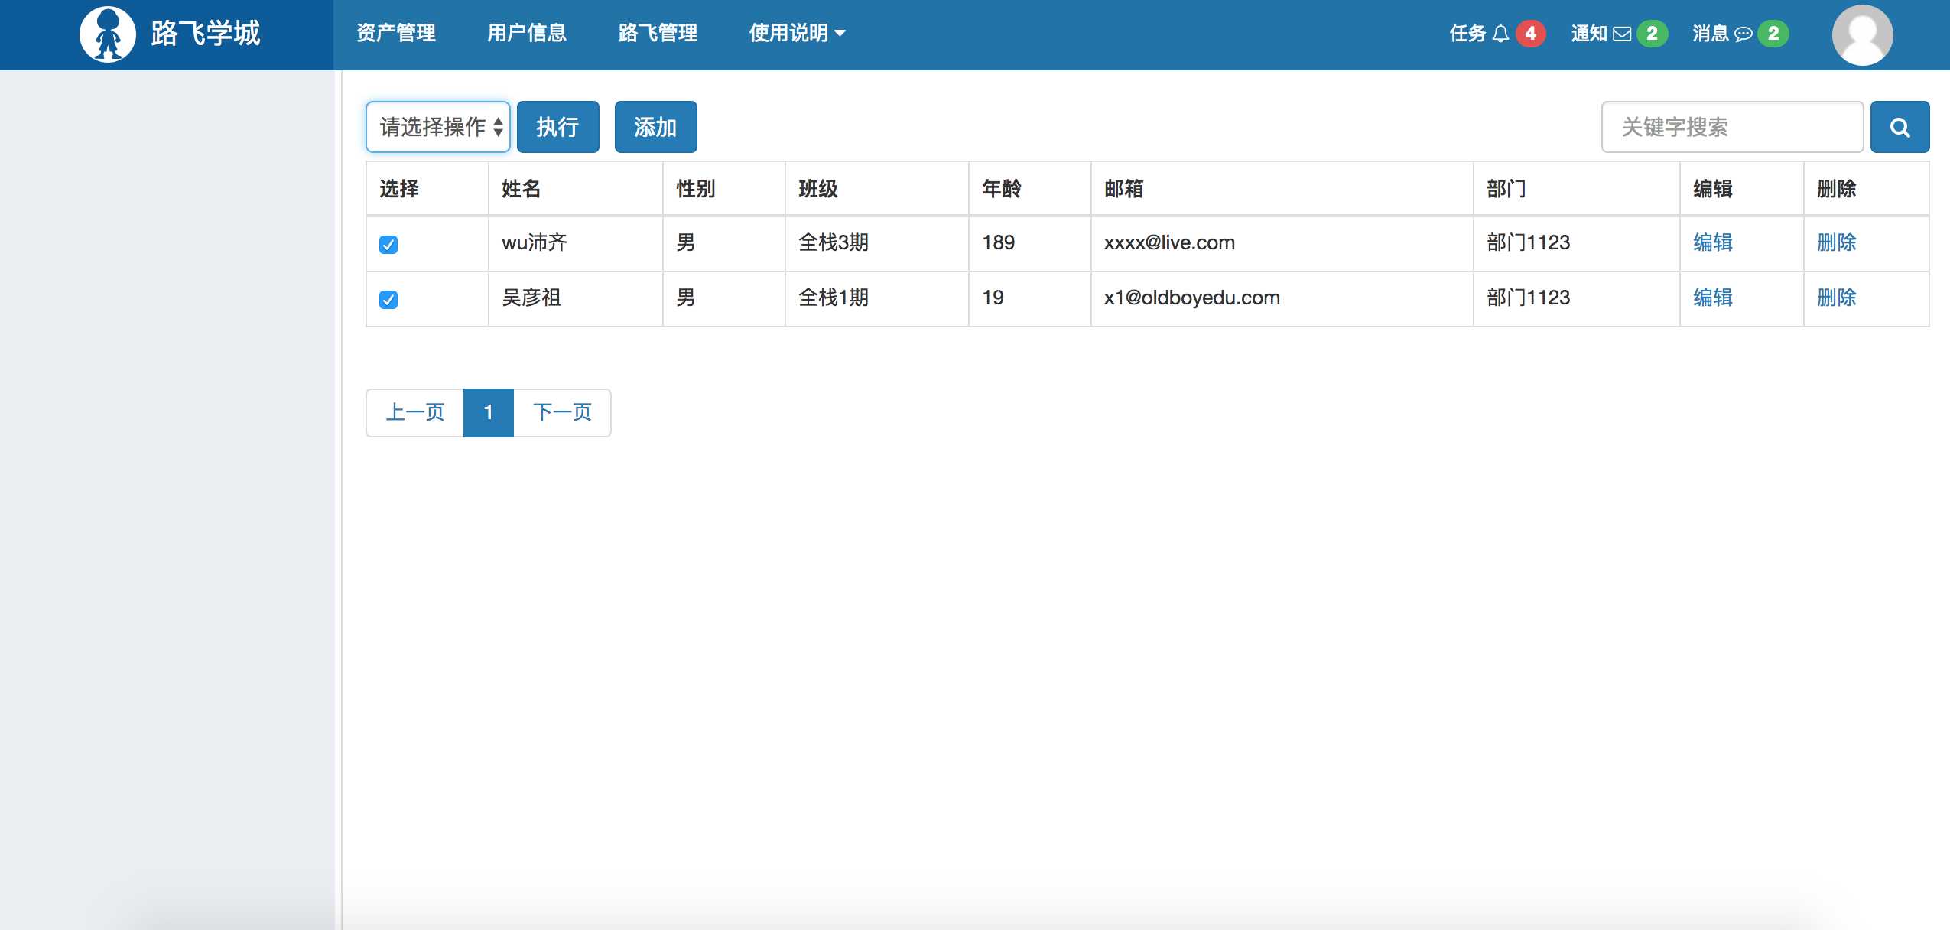Click the 路飞学城 logo icon
The height and width of the screenshot is (930, 1950).
(108, 34)
